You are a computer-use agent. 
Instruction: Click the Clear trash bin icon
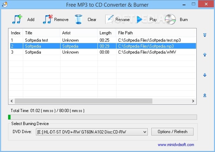[x=78, y=20]
